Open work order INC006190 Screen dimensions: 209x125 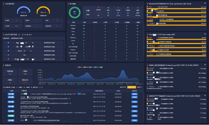click(118, 116)
